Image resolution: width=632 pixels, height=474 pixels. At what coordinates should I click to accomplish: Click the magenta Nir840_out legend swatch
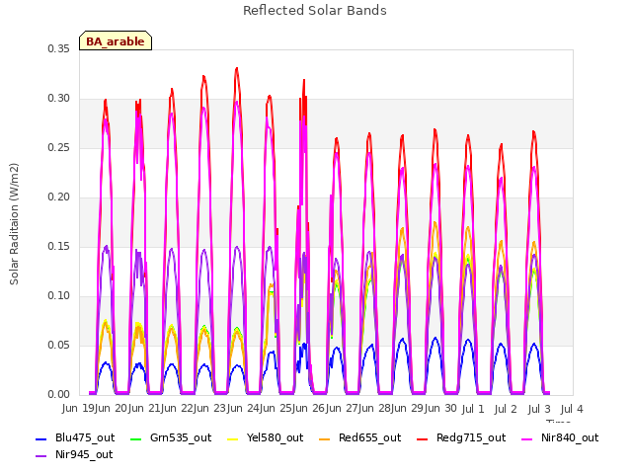[527, 438]
